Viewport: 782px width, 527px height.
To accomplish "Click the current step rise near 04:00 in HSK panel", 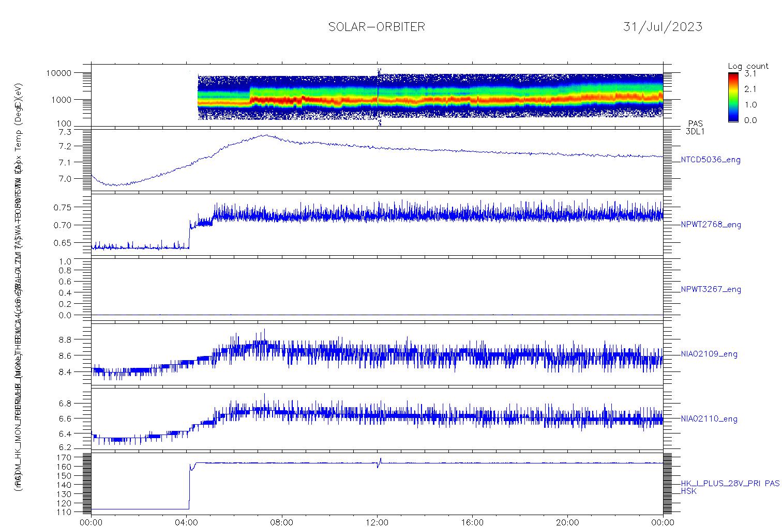I will (x=189, y=486).
